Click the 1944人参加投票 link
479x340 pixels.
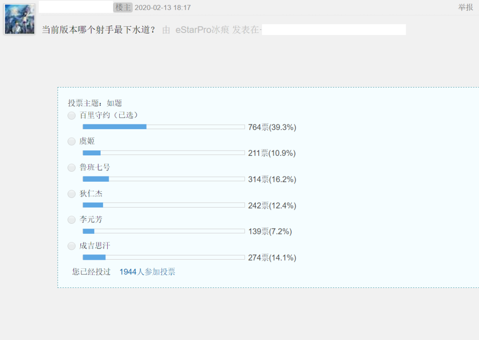147,272
